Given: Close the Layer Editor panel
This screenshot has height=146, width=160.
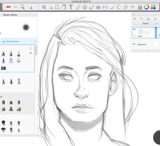Looking at the screenshot, I should pos(133,14).
